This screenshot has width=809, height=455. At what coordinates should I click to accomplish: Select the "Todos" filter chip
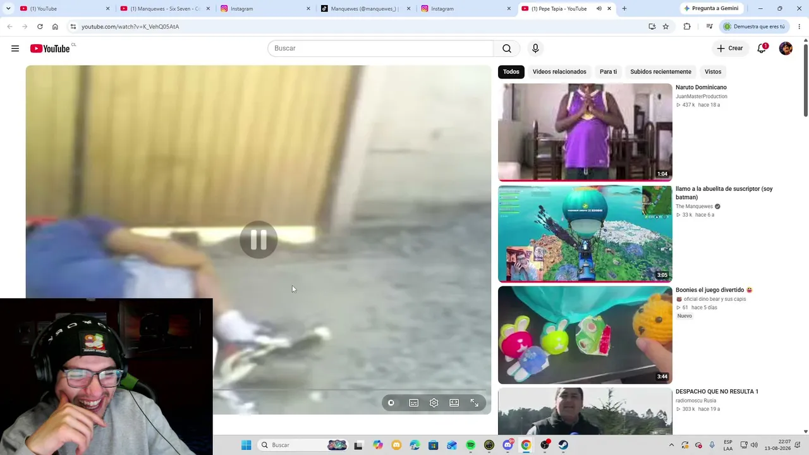511,72
